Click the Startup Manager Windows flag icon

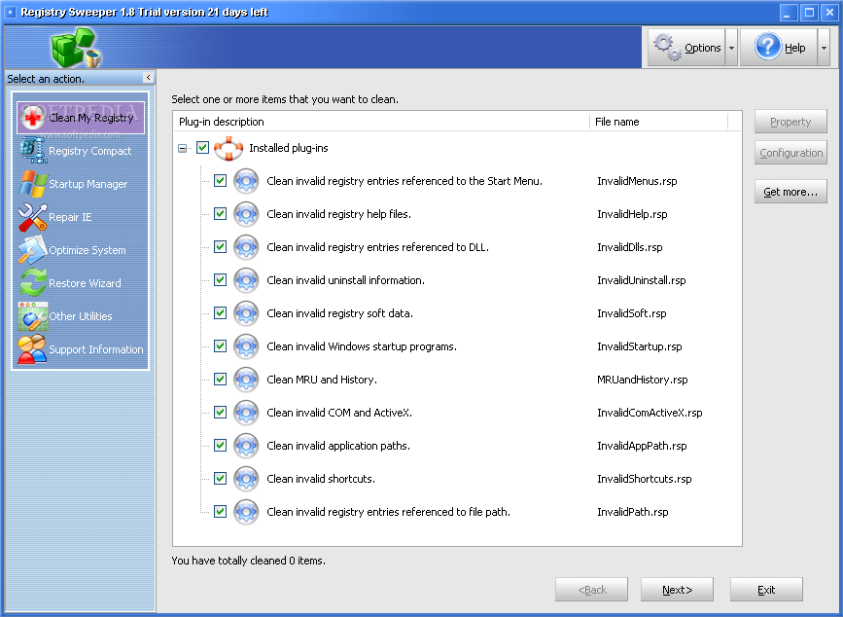[32, 183]
